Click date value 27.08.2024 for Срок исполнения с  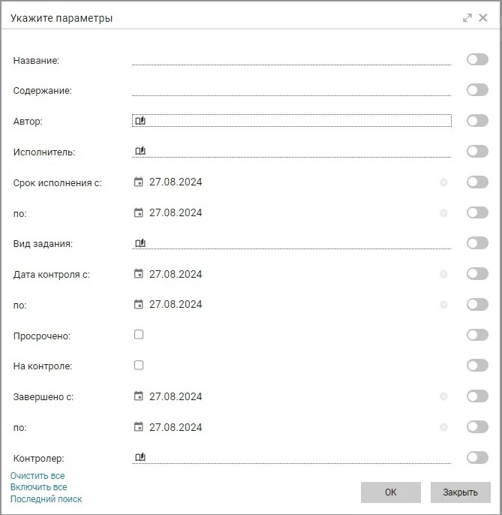coord(176,182)
